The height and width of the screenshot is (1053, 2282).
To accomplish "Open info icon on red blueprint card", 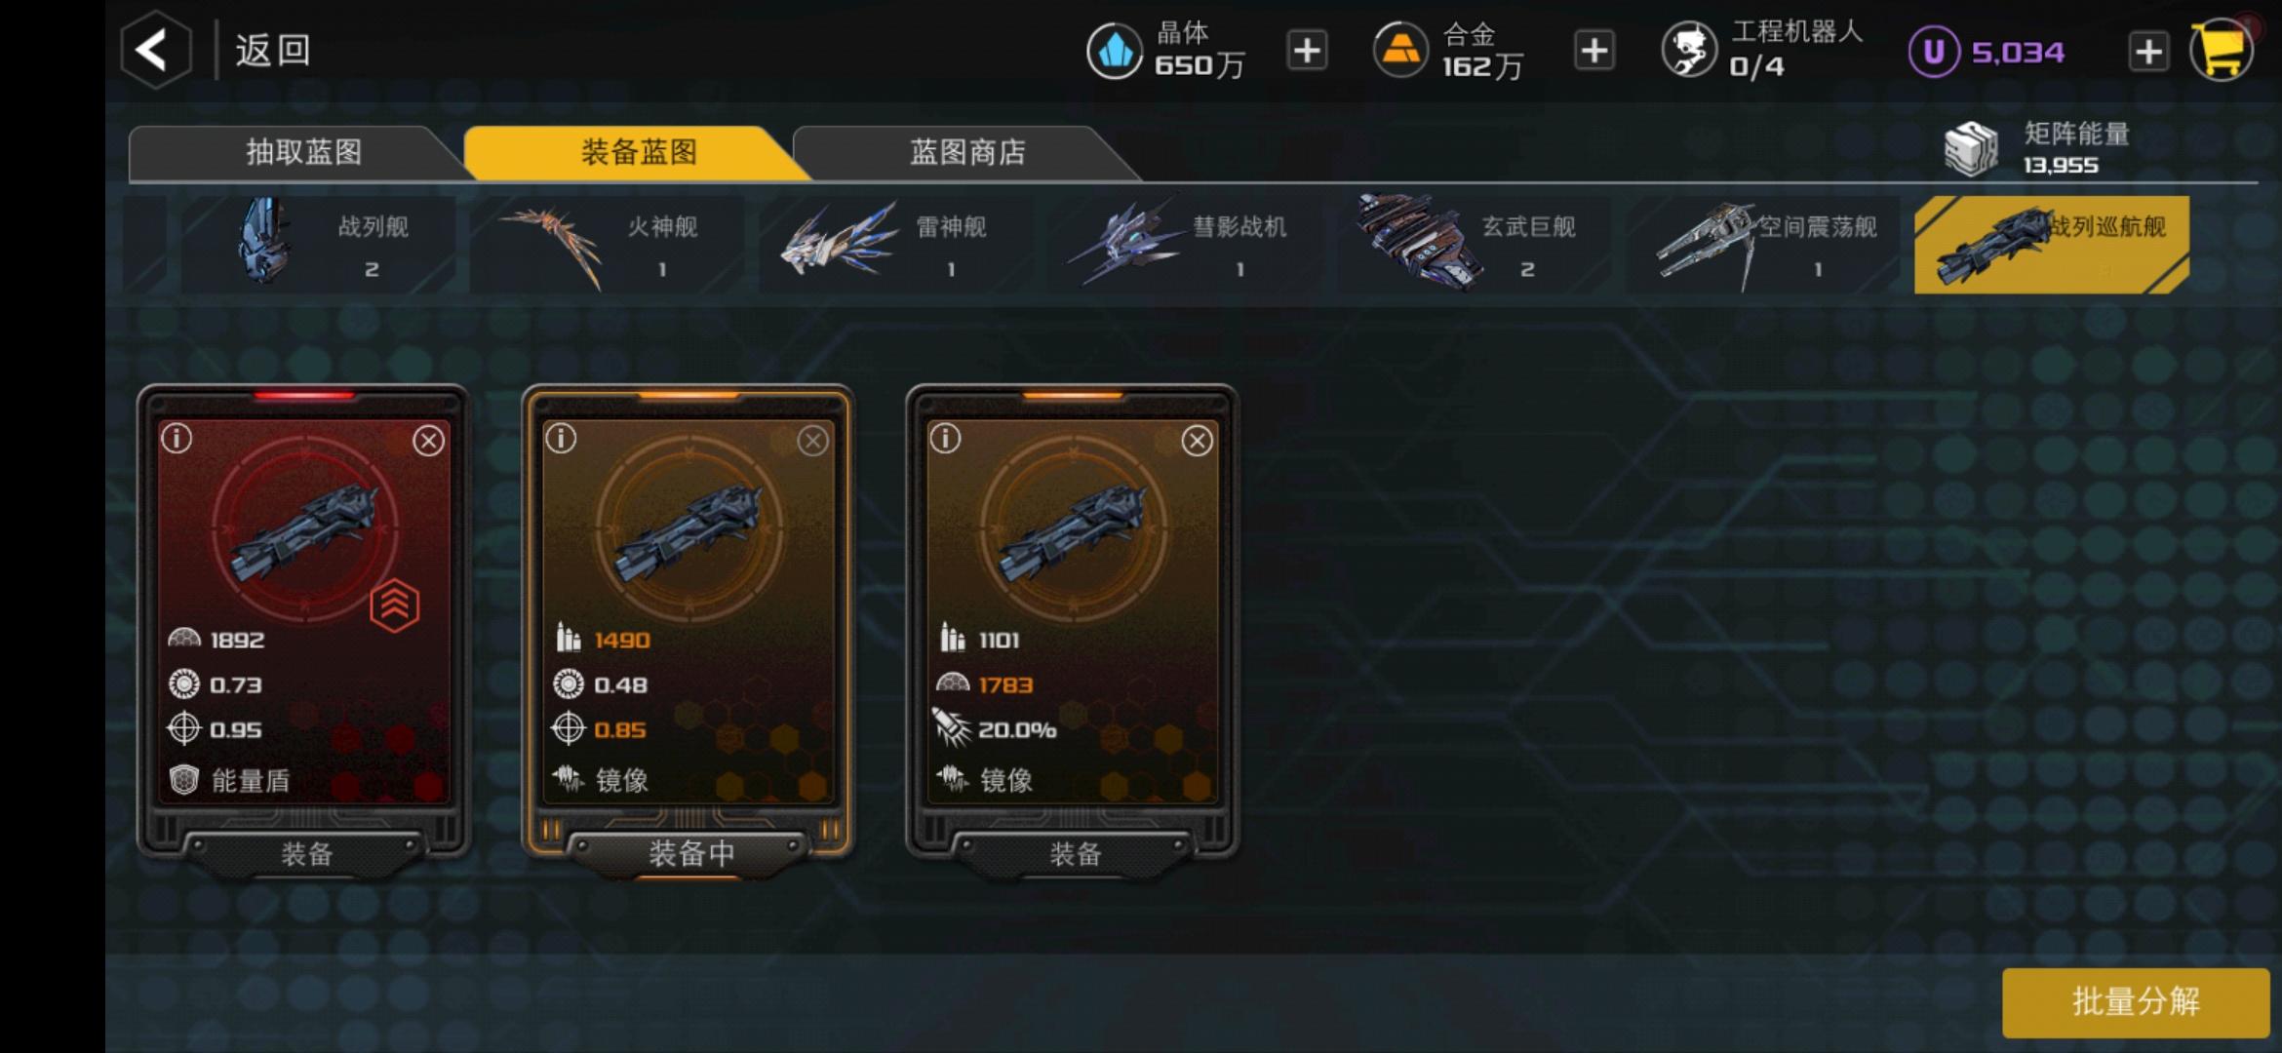I will tap(177, 439).
